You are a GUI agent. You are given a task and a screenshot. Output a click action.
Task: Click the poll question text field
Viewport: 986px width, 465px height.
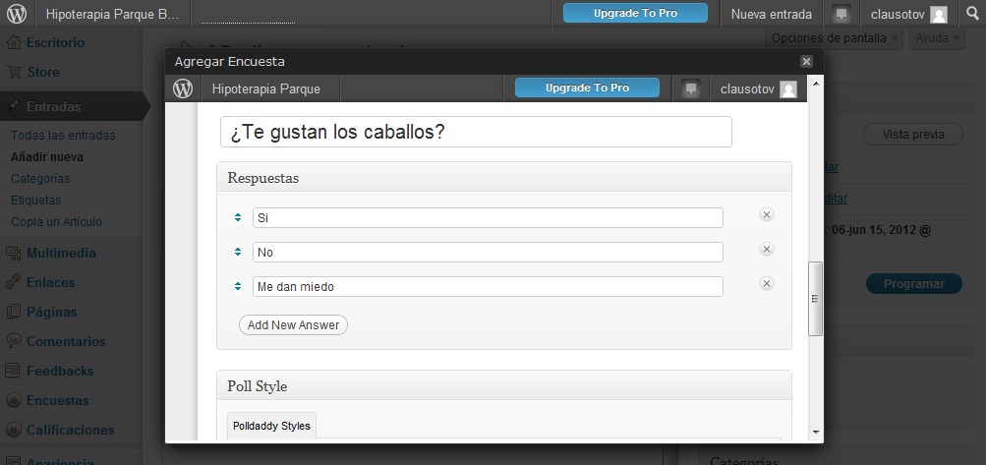tap(476, 132)
